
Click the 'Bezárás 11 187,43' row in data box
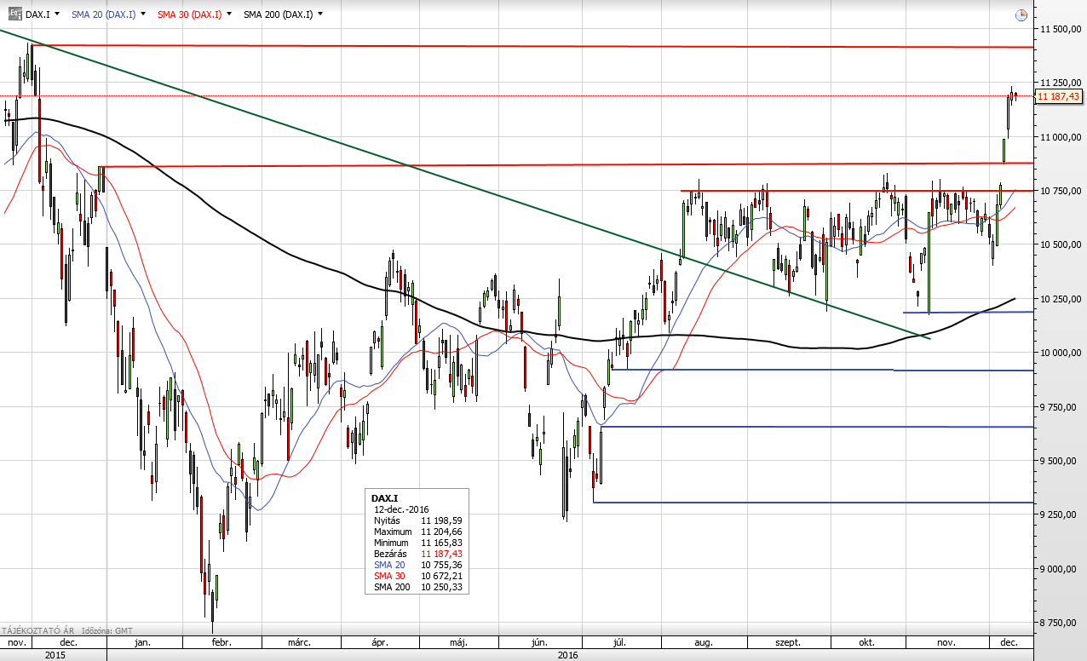click(417, 554)
